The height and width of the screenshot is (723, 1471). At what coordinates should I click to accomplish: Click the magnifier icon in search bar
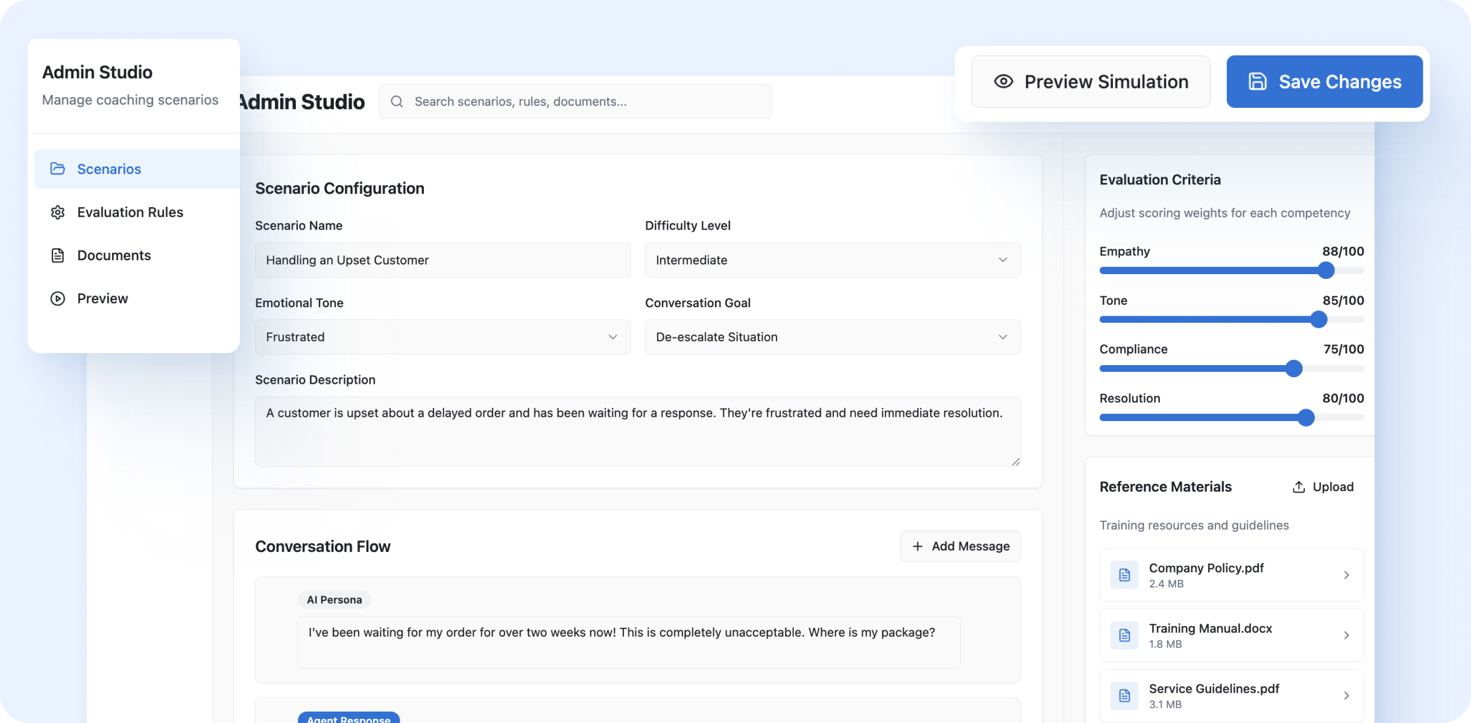click(397, 102)
